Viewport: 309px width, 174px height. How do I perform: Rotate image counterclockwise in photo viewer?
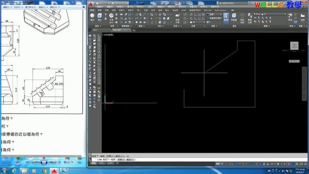[x=59, y=162]
